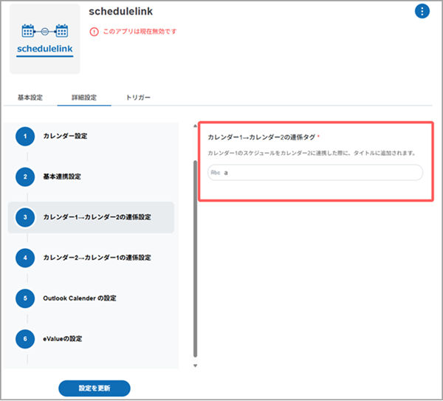Select step 4 circle icon
The width and height of the screenshot is (443, 401).
[26, 258]
